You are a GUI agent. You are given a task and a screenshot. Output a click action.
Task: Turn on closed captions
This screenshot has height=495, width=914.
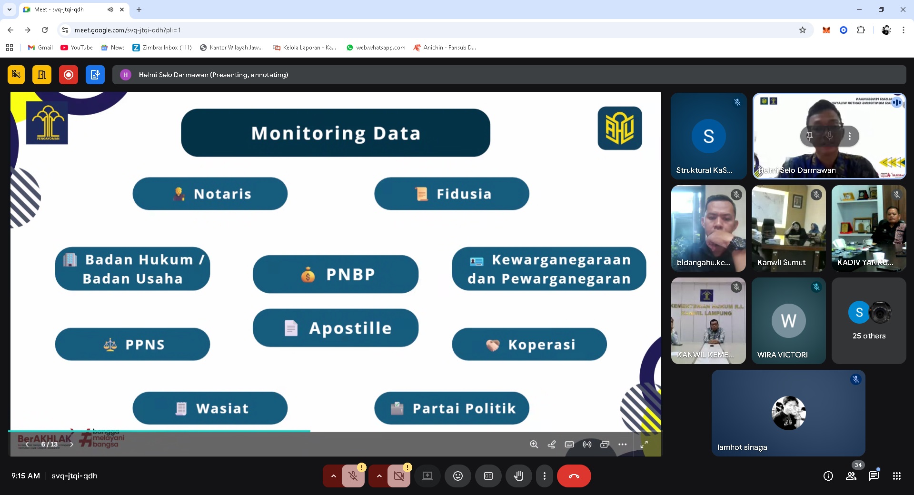tap(488, 476)
